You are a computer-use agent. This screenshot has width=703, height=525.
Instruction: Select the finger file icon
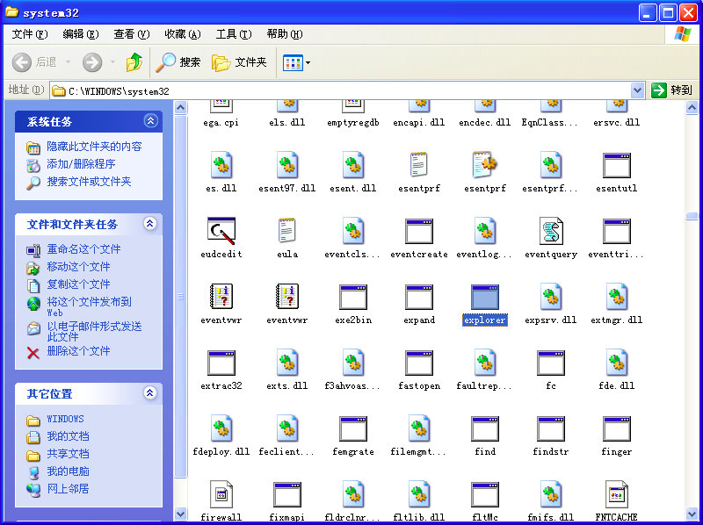pyautogui.click(x=616, y=430)
